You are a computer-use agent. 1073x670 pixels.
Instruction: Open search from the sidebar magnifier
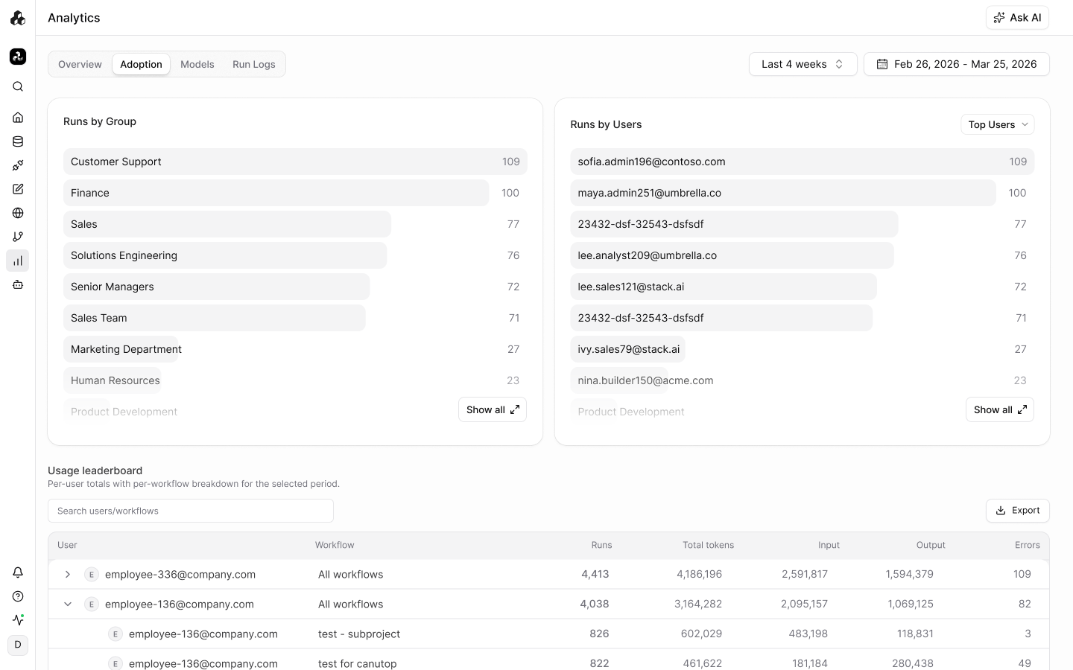(18, 86)
